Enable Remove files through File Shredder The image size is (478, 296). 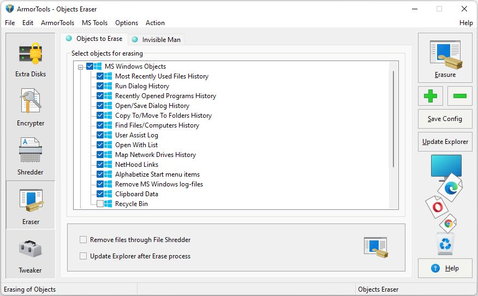pos(83,239)
